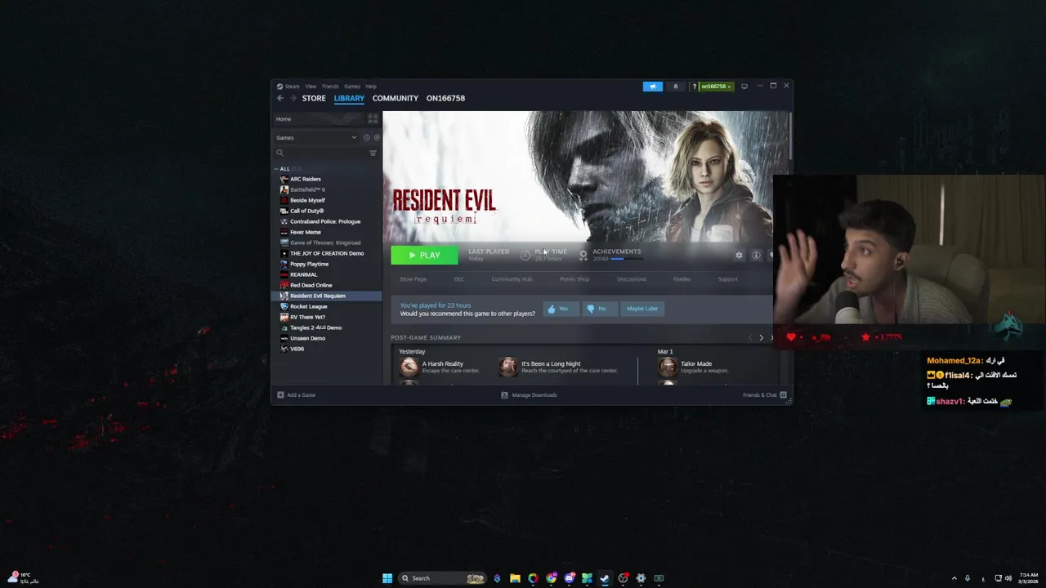Screen dimensions: 1046x588
Task: Click It's Been a Long Night achievement icon
Action: point(508,367)
